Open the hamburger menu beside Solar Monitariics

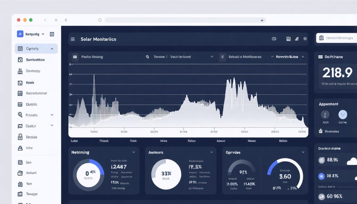[73, 39]
